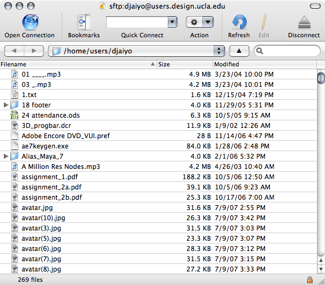Go to parent folder with up arrow
Image resolution: width=325 pixels, height=285 pixels.
[239, 51]
